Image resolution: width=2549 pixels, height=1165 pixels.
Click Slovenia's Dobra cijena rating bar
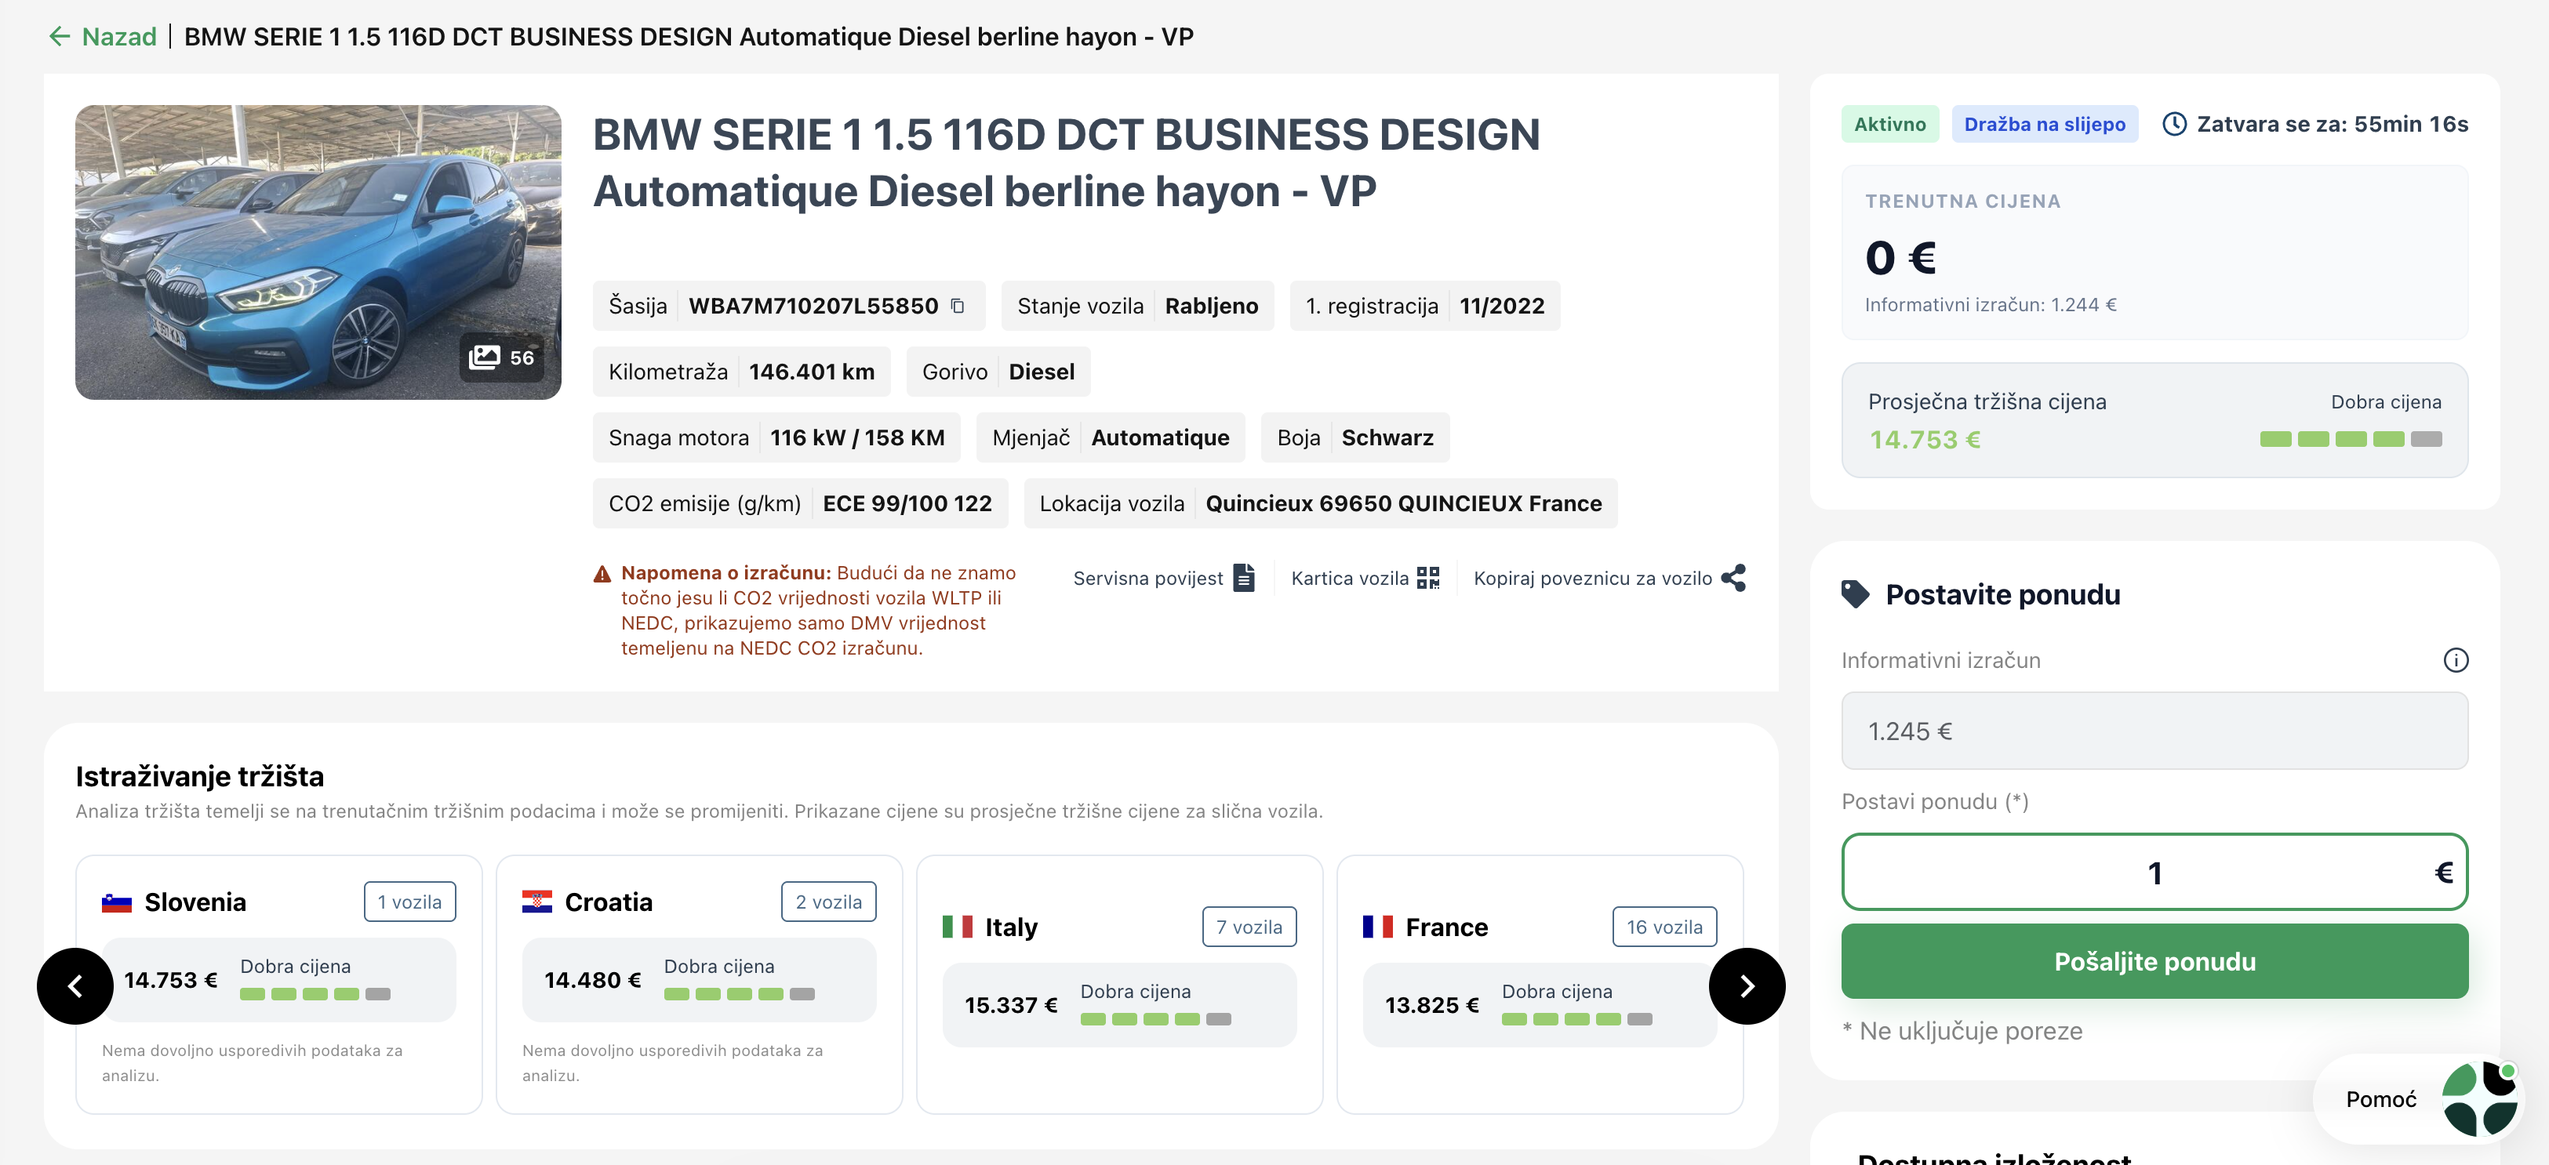pos(315,994)
